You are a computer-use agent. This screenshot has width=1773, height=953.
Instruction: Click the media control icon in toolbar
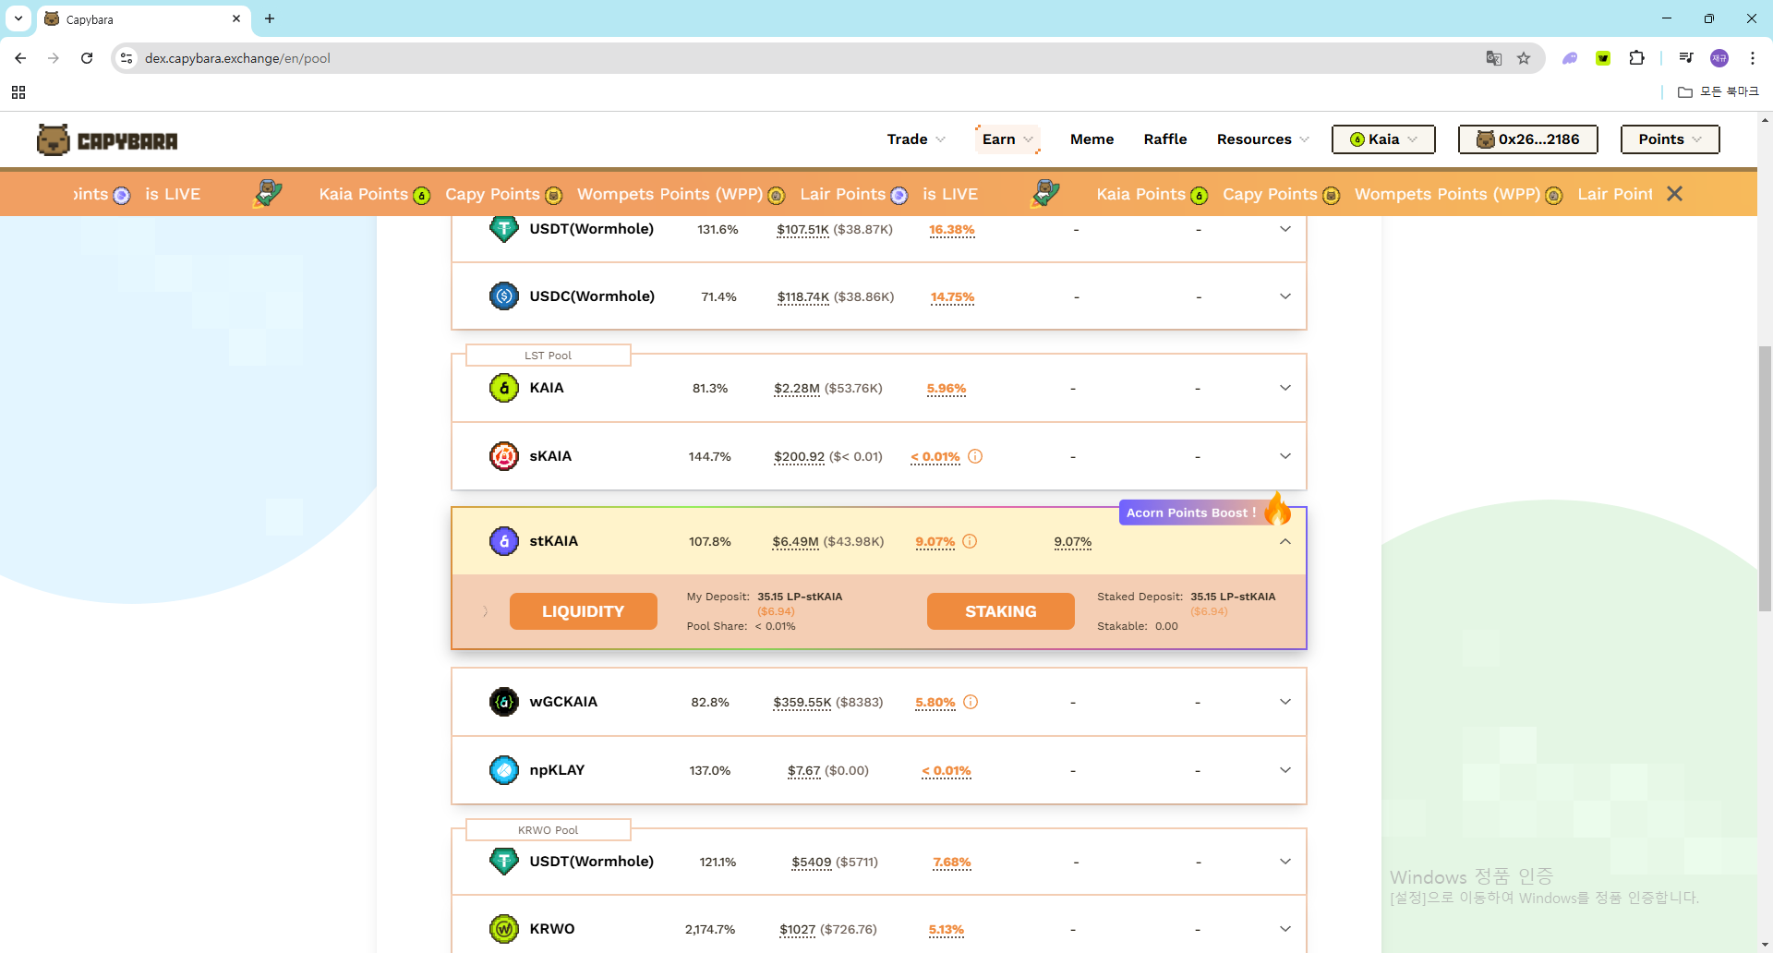[x=1686, y=58]
